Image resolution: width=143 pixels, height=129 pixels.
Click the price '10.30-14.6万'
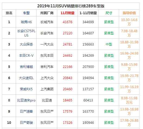pyautogui.click(x=129, y=22)
